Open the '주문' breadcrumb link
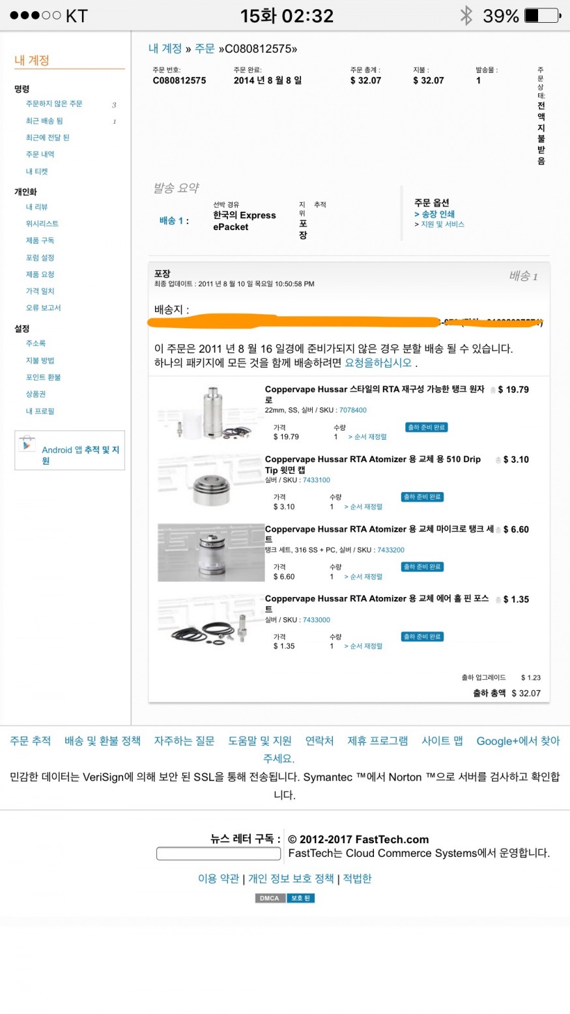 point(205,48)
